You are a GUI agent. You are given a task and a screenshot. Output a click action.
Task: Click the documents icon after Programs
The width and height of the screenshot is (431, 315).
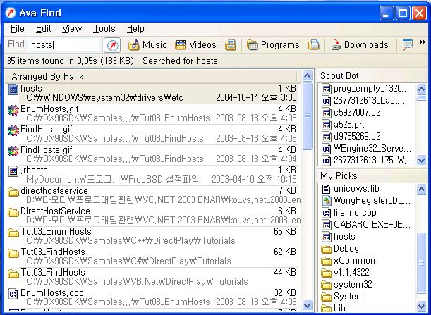click(x=314, y=45)
